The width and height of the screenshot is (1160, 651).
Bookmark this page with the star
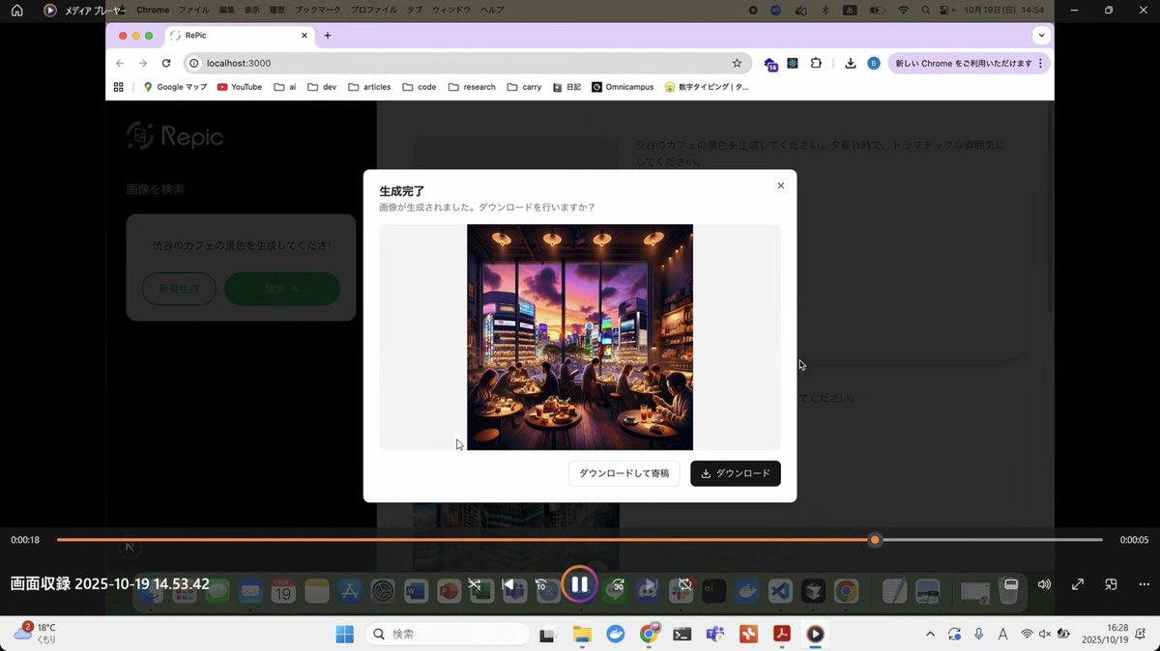coord(737,63)
